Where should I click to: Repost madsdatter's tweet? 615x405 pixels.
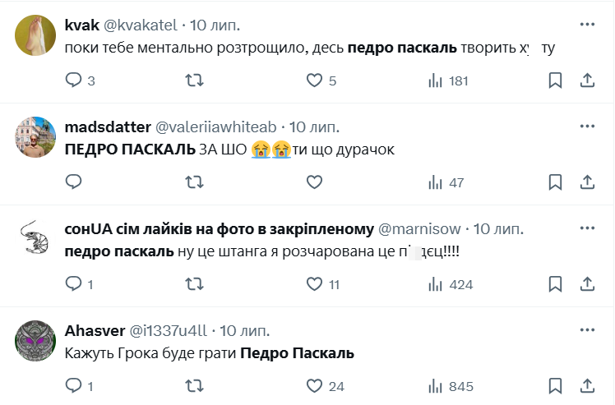[194, 182]
